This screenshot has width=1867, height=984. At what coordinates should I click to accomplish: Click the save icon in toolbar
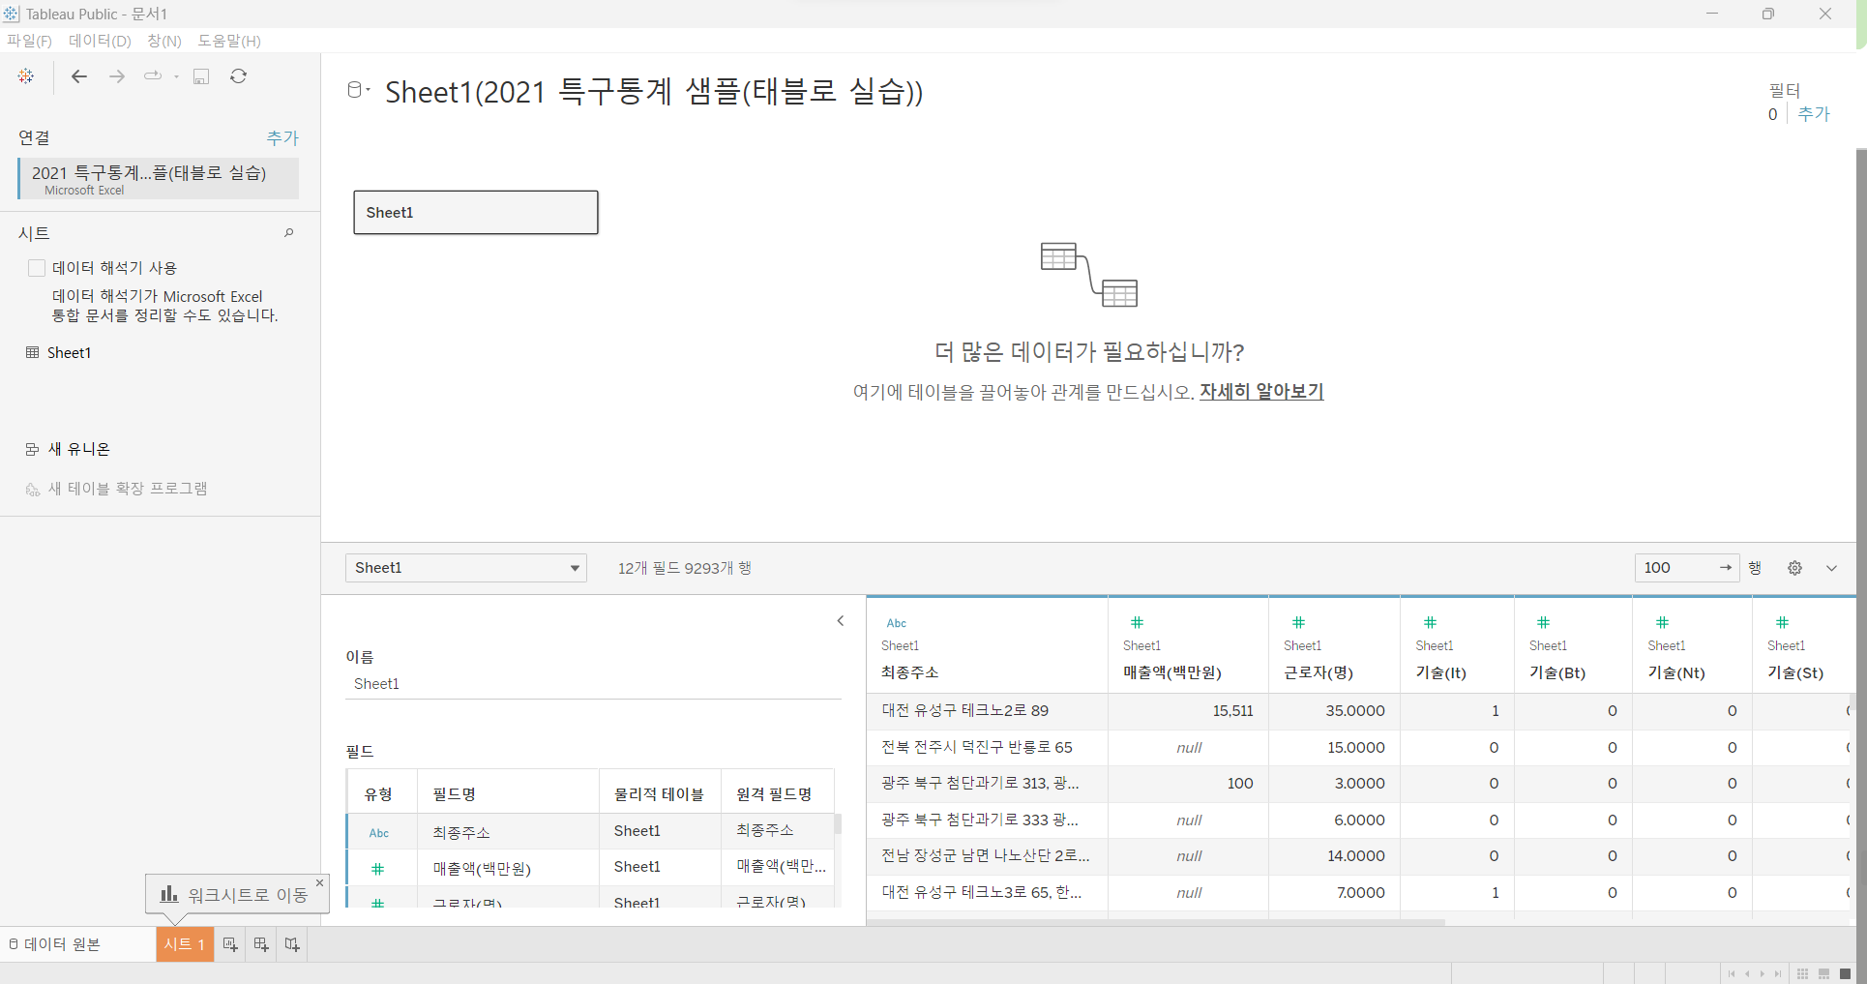coord(201,76)
